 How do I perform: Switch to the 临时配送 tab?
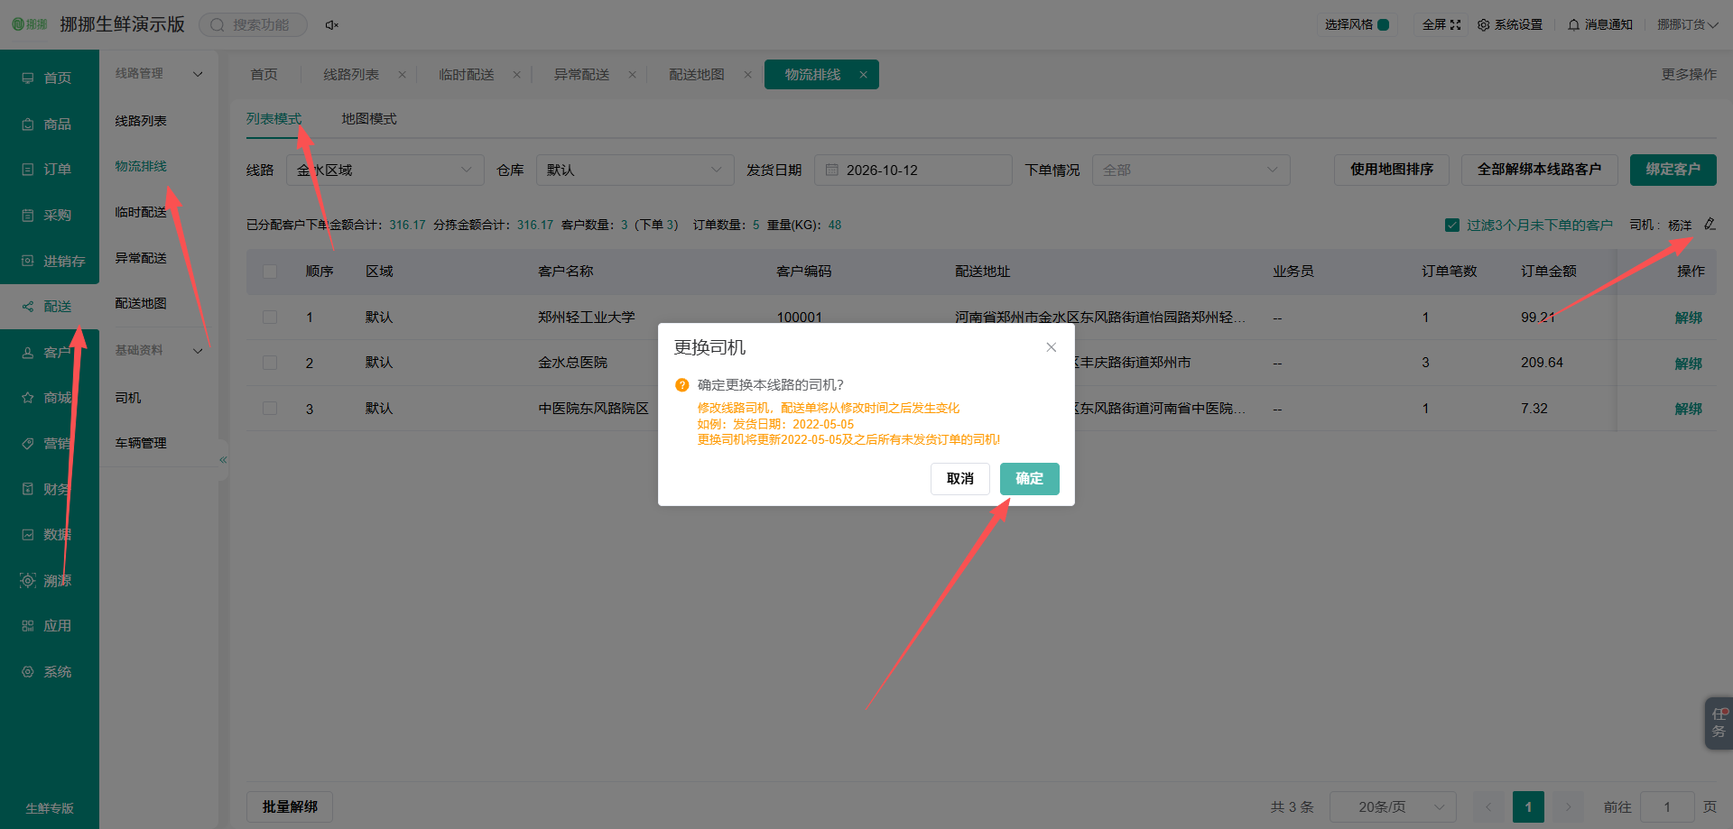coord(467,75)
